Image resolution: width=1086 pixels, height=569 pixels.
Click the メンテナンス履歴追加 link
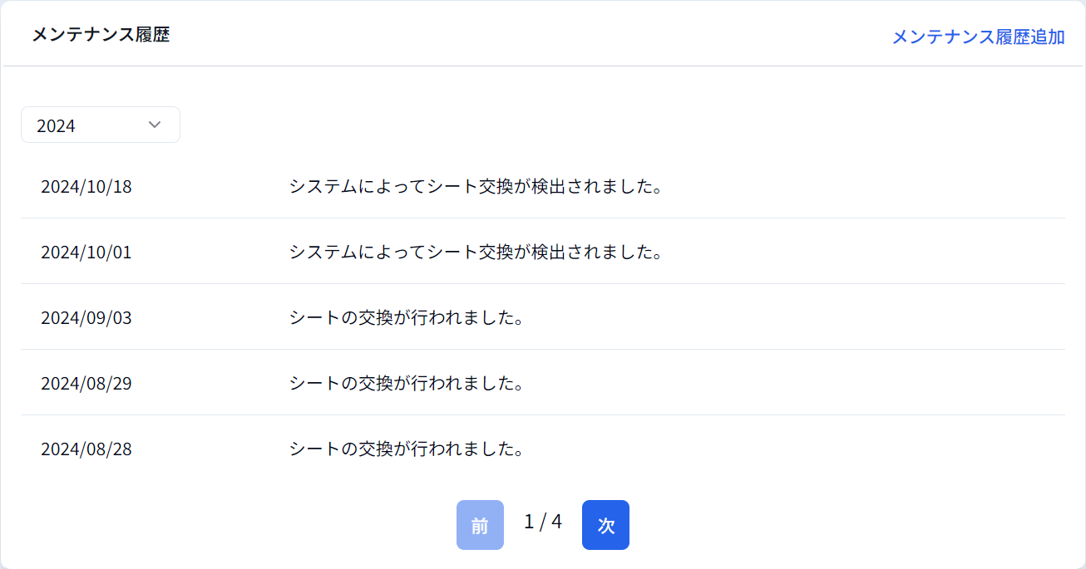978,37
